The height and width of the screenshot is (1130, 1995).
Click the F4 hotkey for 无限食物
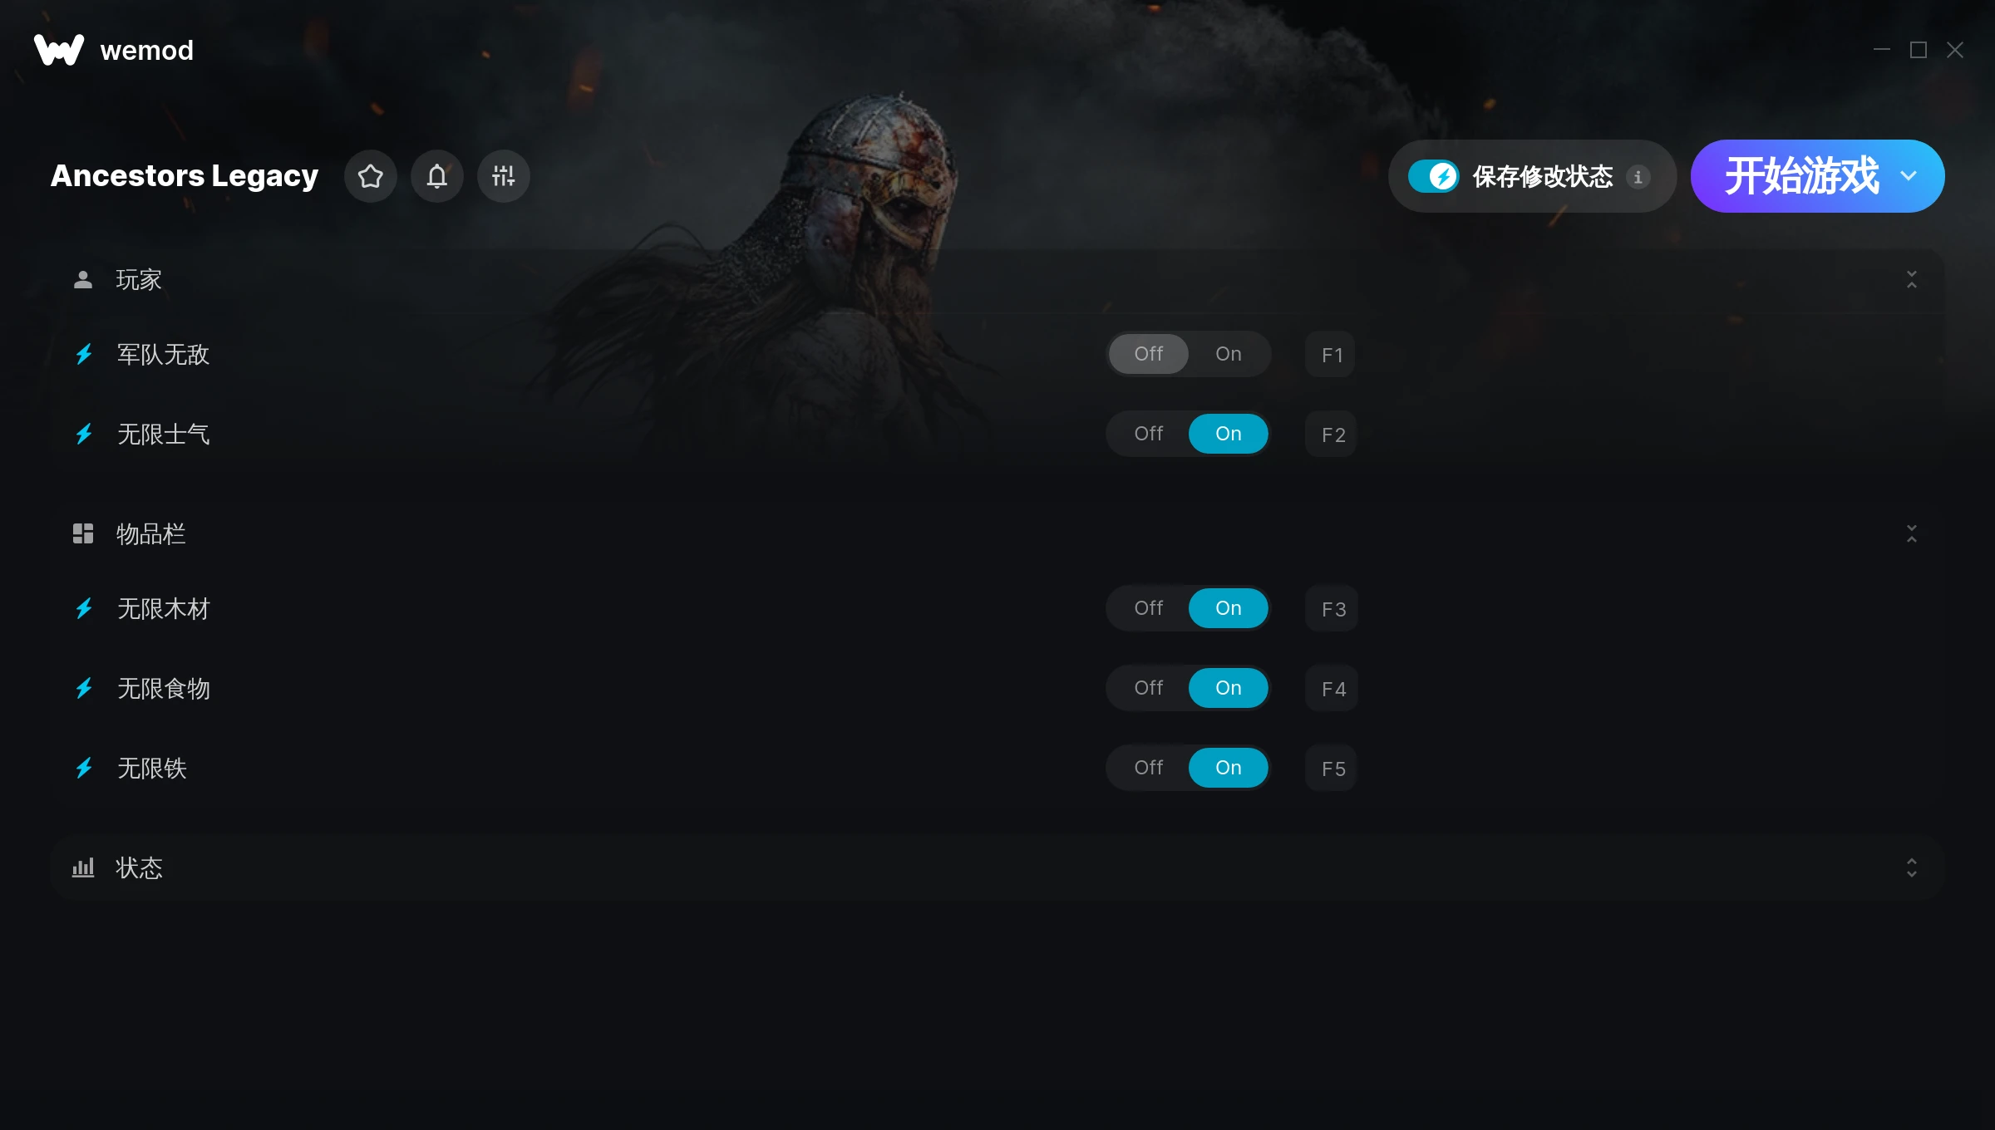1333,689
